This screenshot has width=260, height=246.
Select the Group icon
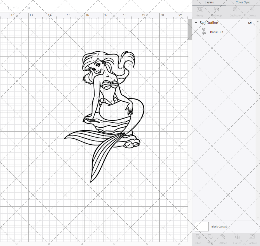[x=200, y=11]
